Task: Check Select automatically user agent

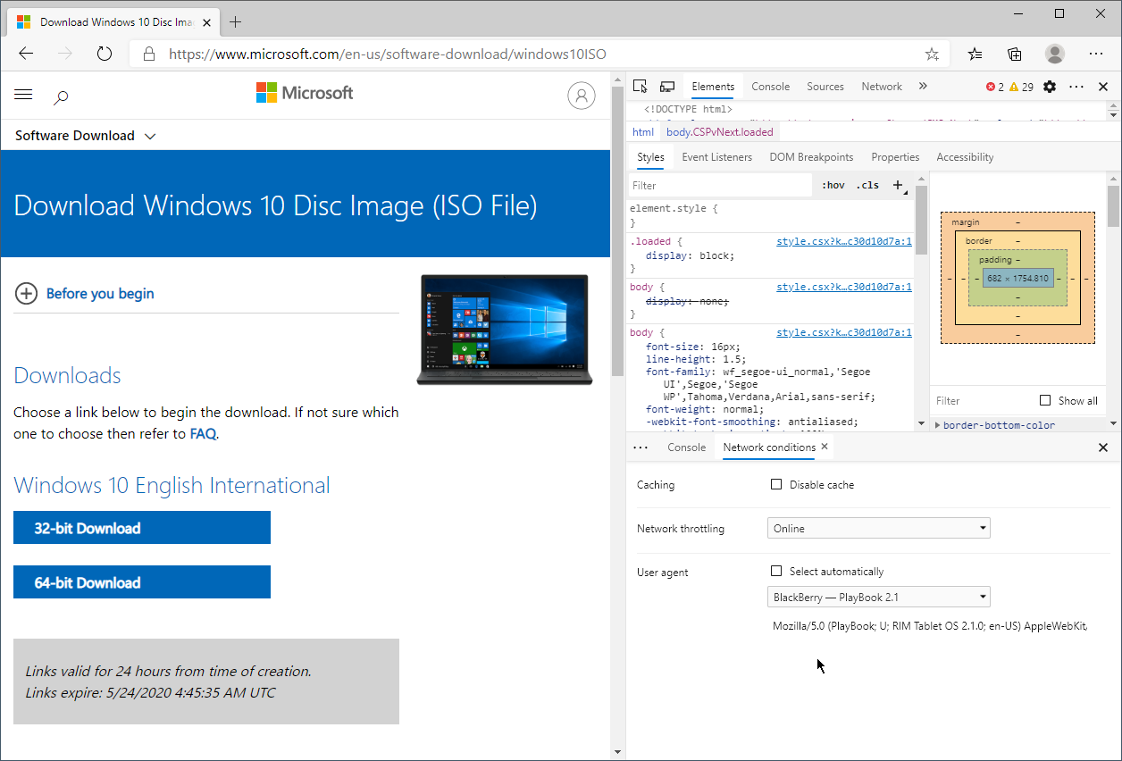Action: tap(776, 572)
